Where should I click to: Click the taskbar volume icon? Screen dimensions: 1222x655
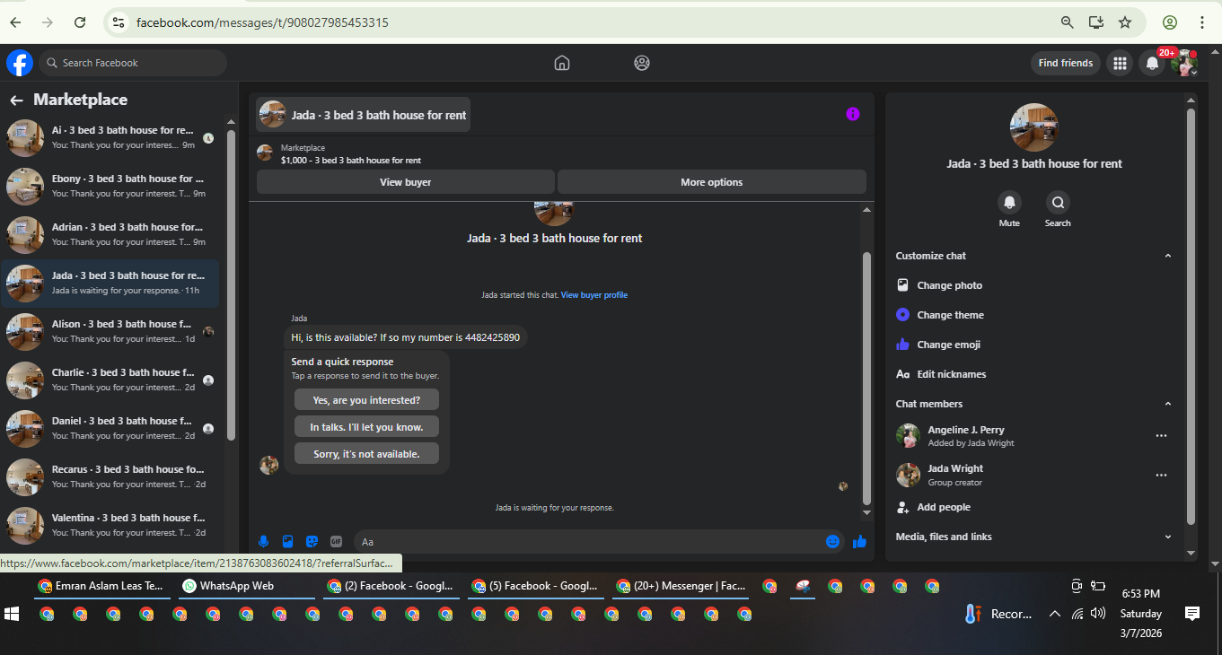click(x=1098, y=614)
